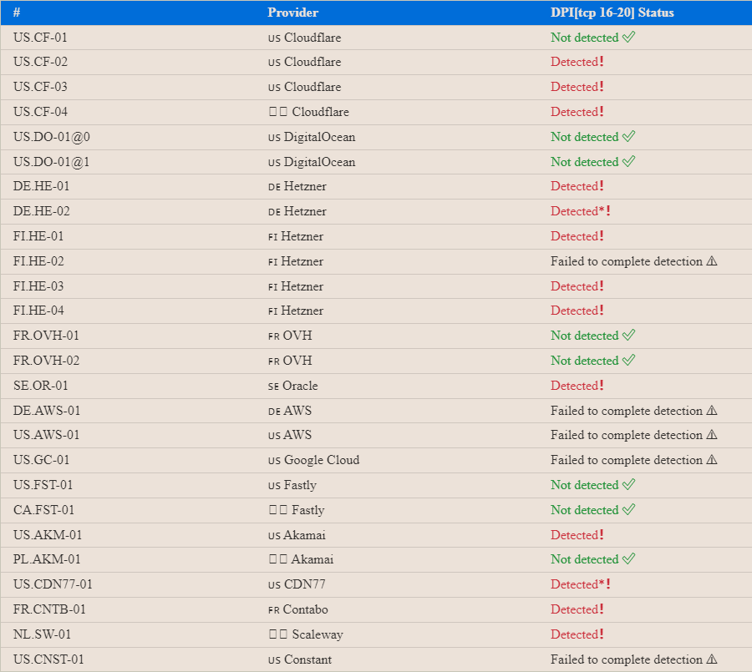The image size is (752, 672).
Task: Select the US.CF-03 row identifier
Action: 40,87
